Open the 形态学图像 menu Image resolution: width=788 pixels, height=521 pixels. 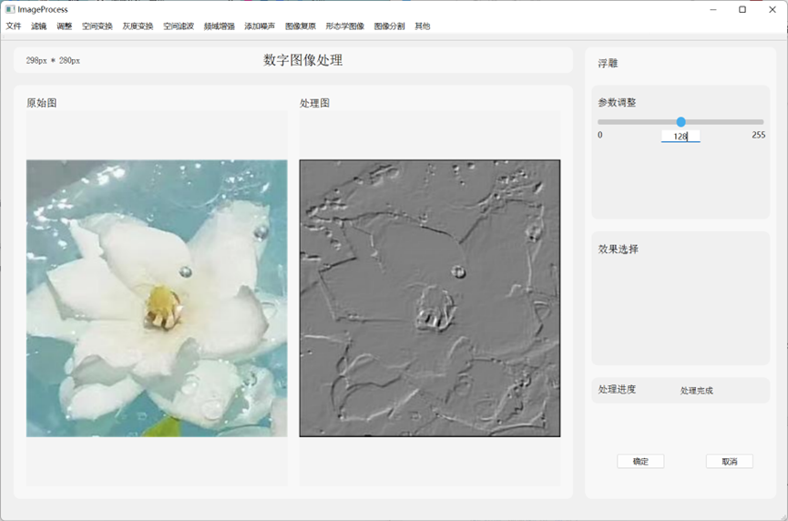click(345, 26)
